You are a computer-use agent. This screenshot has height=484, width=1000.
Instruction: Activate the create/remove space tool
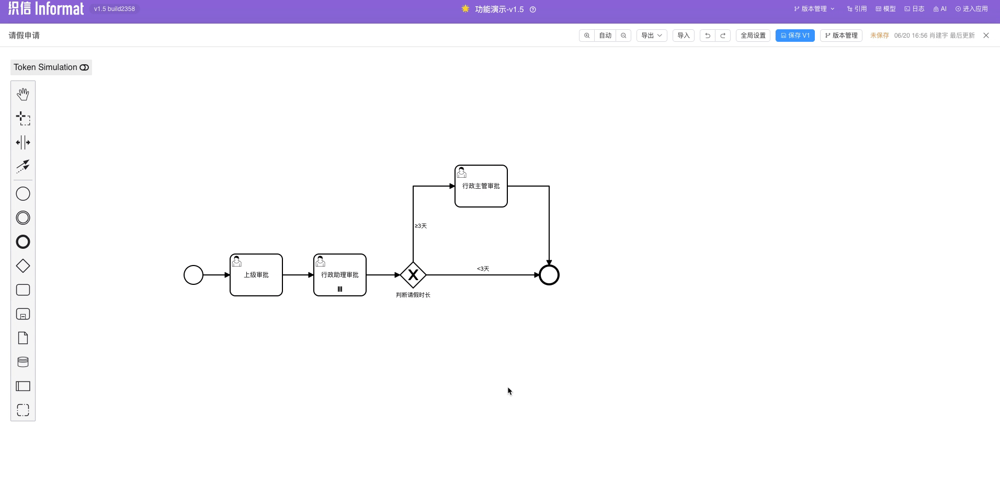tap(23, 142)
